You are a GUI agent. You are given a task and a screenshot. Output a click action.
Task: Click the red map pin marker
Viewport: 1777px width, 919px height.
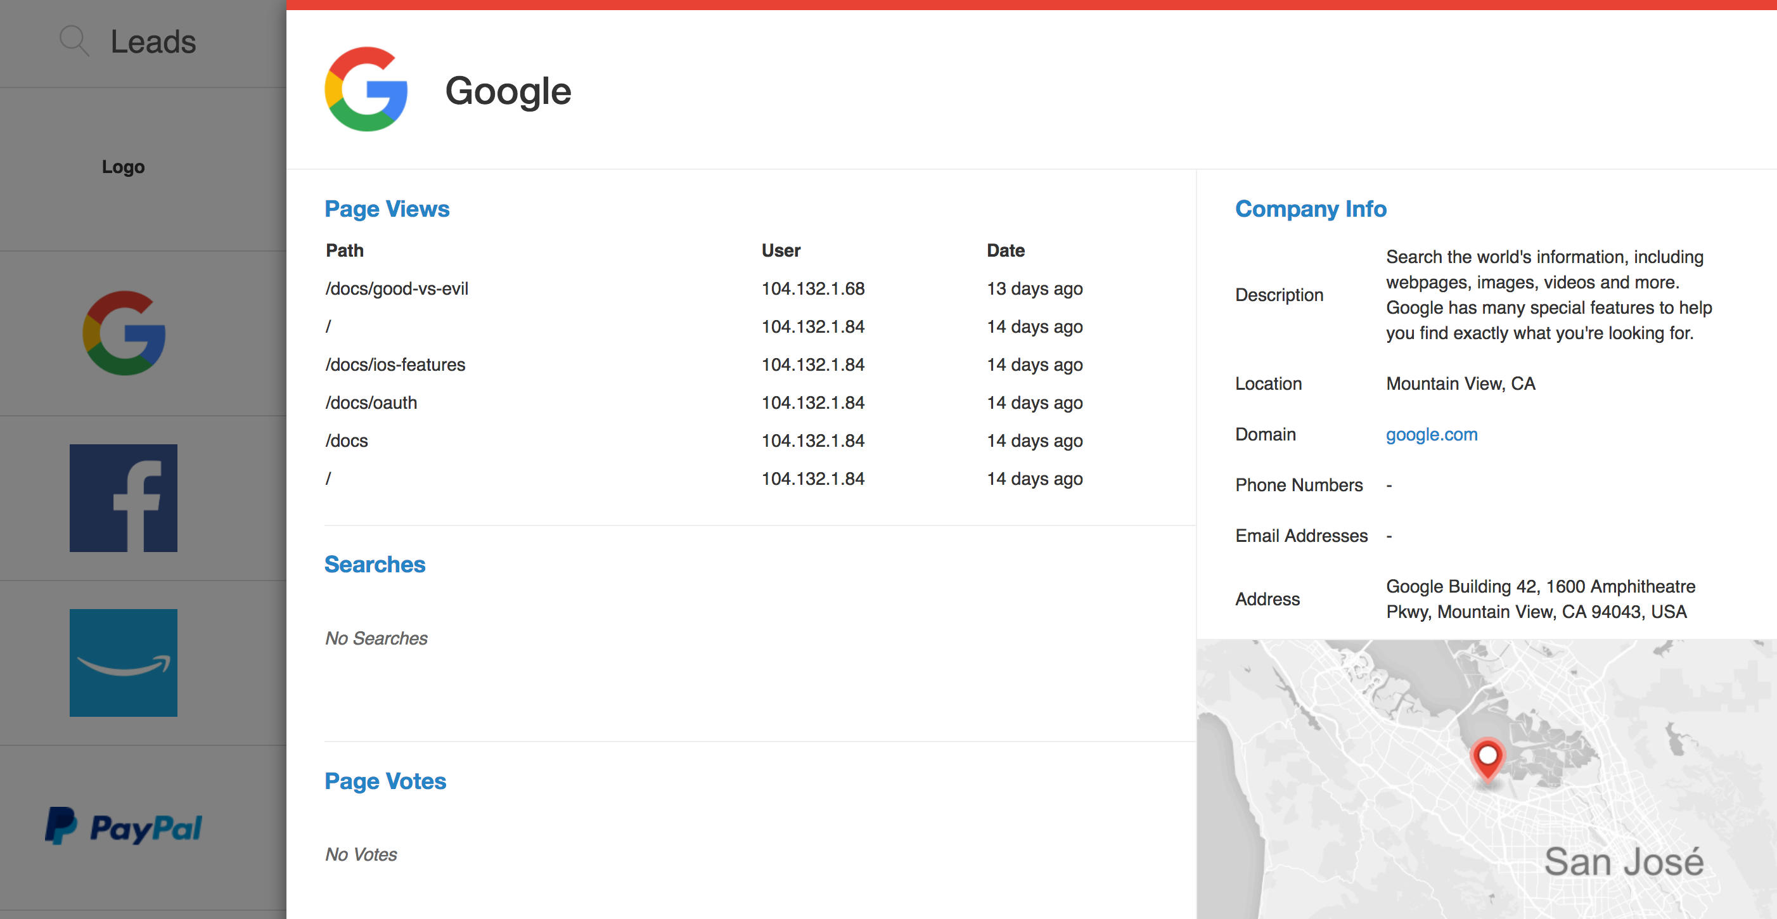1487,758
